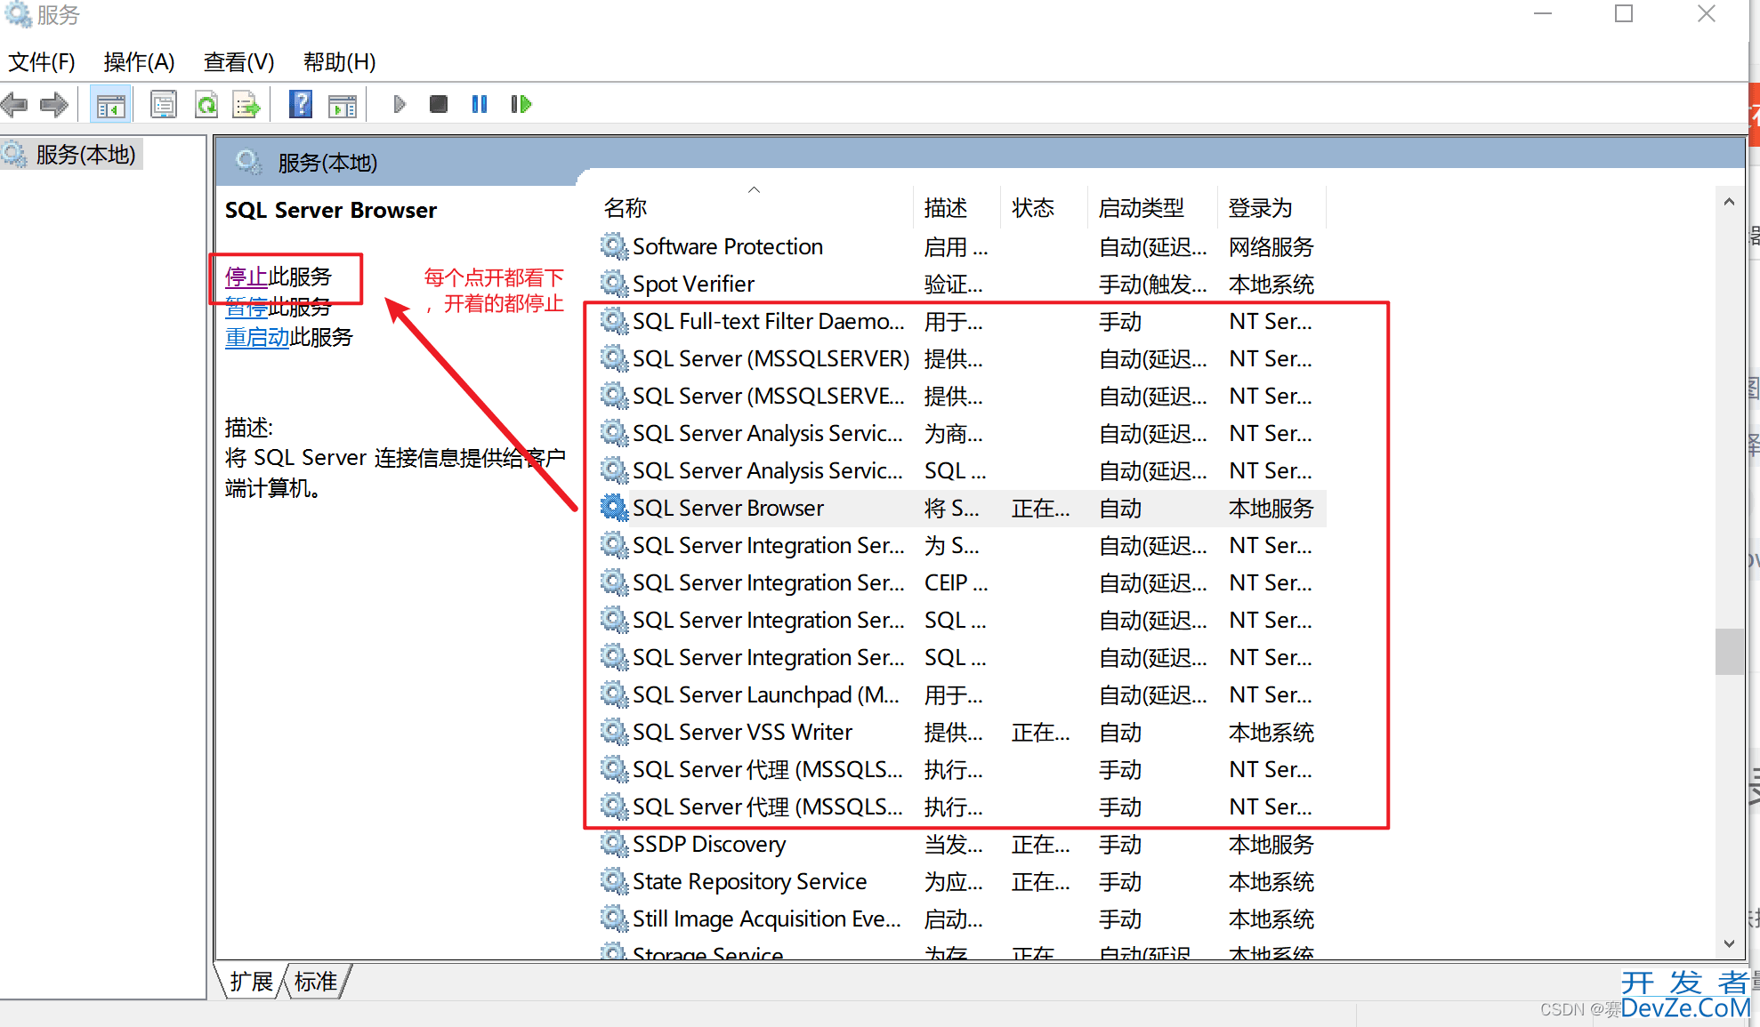Click the State Repository Service gear icon
The height and width of the screenshot is (1027, 1760).
[x=614, y=881]
